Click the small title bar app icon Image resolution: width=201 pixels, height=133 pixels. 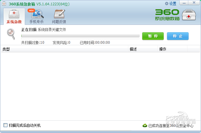pyautogui.click(x=4, y=4)
